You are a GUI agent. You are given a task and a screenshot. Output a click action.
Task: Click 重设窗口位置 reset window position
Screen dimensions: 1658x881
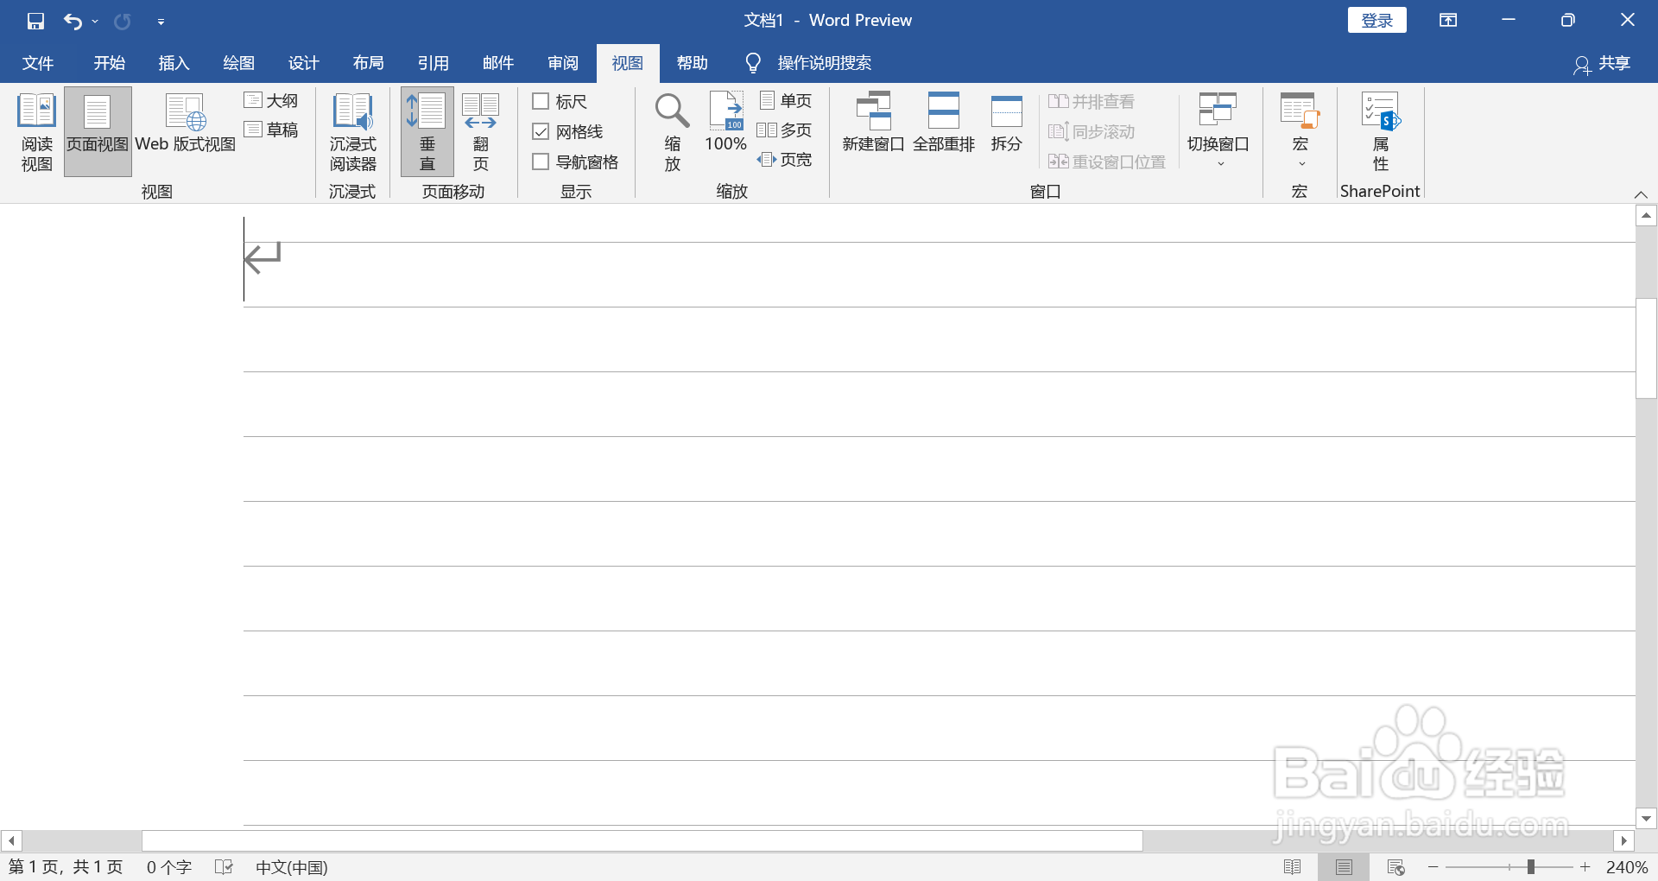point(1107,162)
